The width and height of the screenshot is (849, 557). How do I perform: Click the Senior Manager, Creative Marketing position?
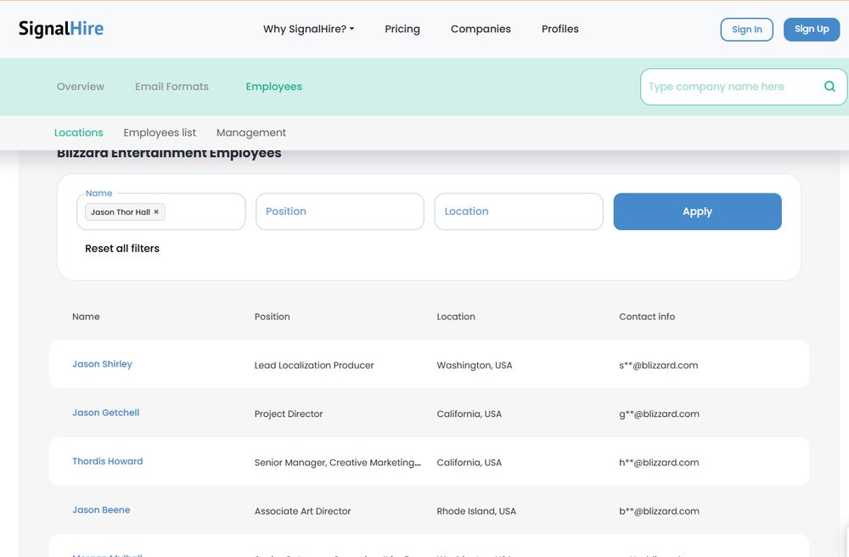337,463
